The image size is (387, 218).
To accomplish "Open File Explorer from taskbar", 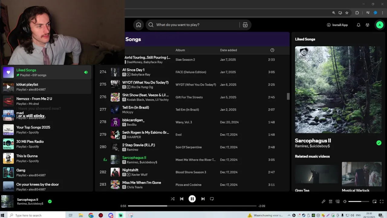I will click(81, 215).
